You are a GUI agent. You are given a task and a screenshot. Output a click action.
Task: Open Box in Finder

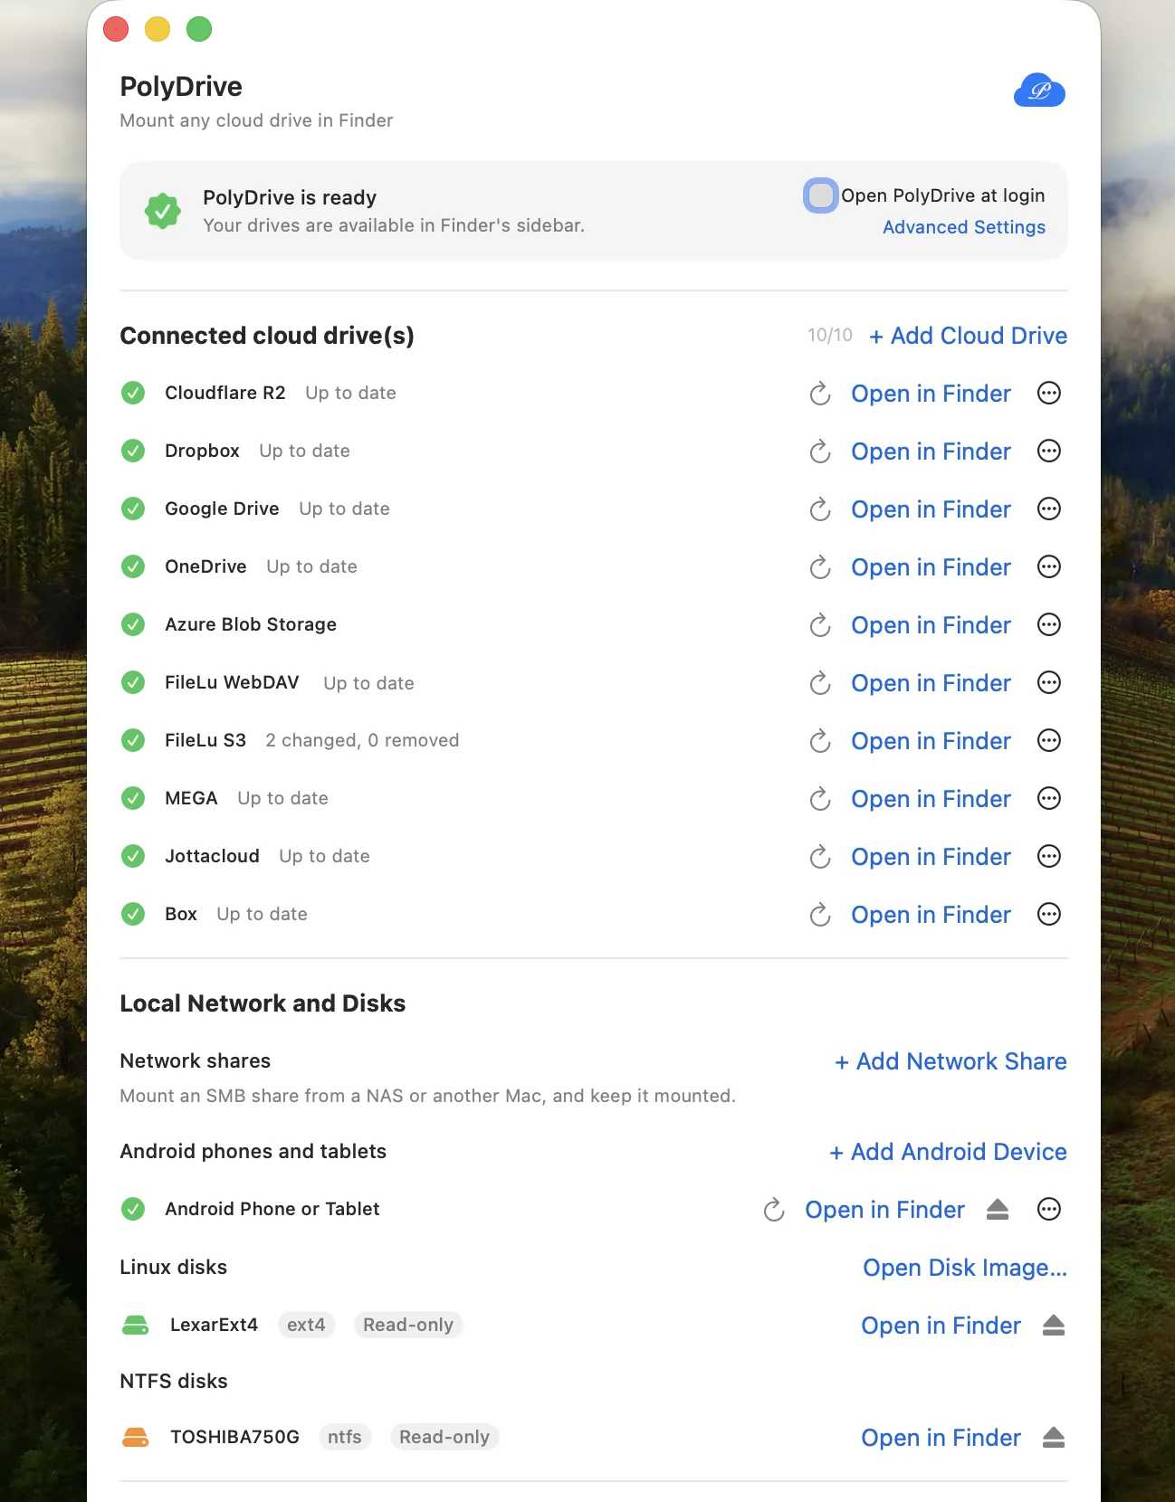[931, 915]
